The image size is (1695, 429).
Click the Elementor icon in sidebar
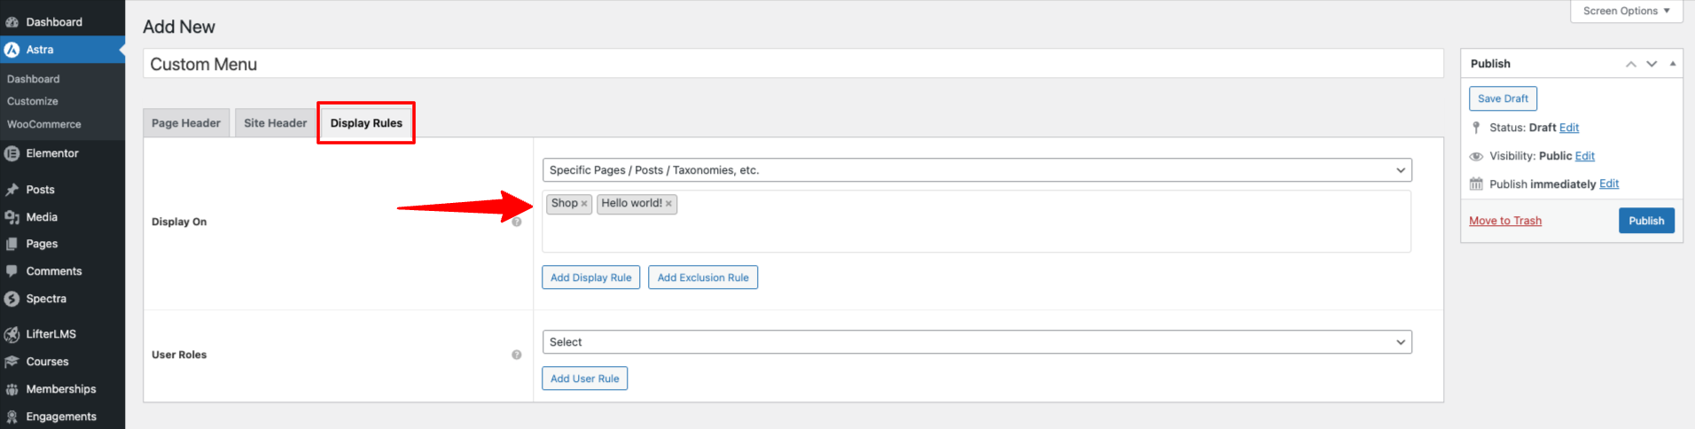(x=12, y=153)
